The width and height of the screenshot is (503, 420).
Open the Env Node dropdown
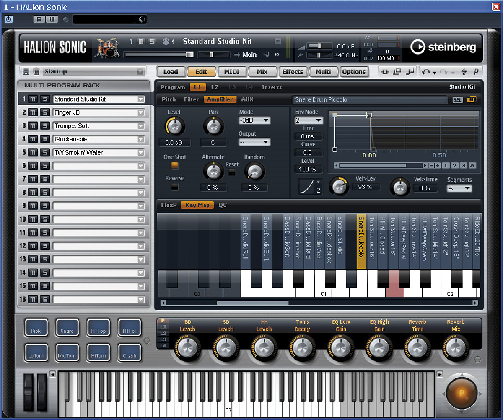coord(309,120)
